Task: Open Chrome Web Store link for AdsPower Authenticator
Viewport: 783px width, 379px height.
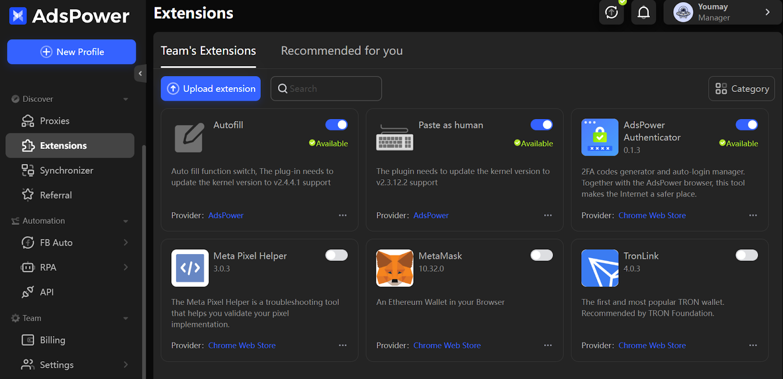Action: click(x=652, y=215)
